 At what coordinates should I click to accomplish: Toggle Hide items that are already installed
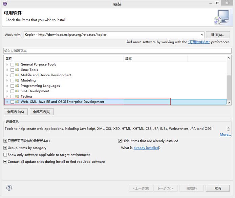[120, 141]
